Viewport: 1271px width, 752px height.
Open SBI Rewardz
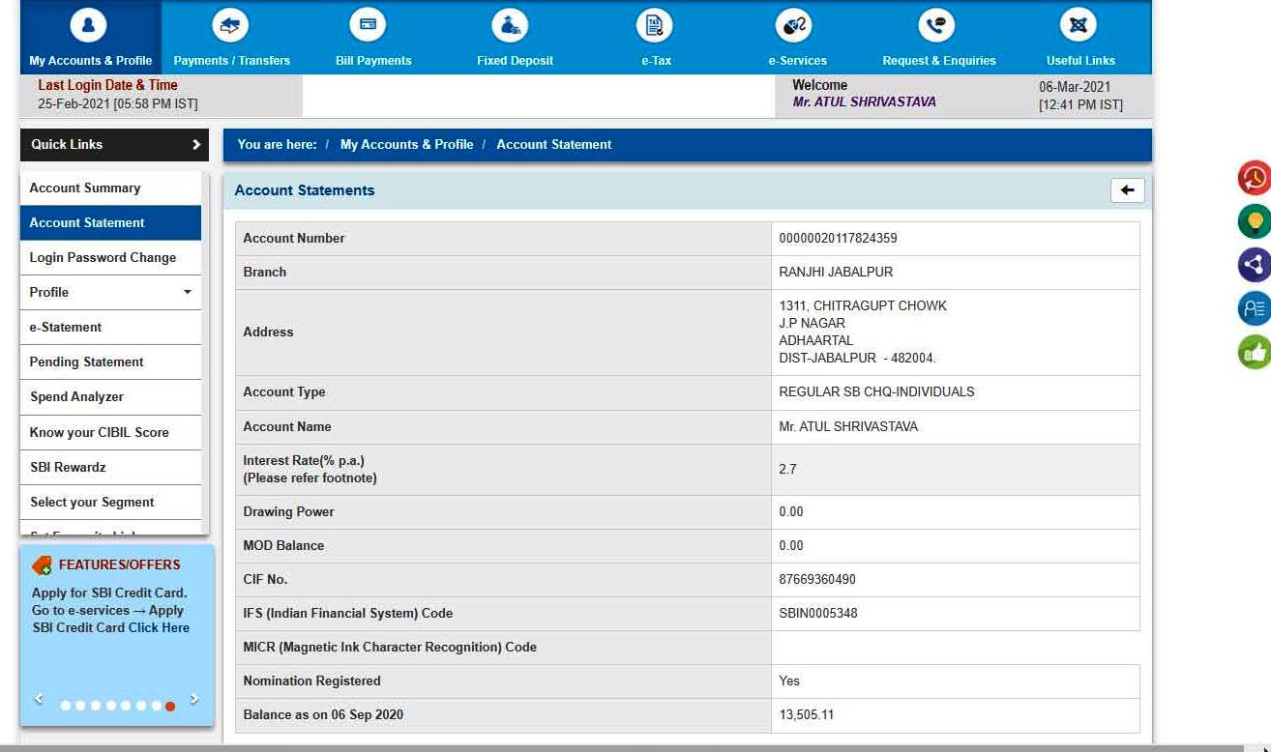pyautogui.click(x=110, y=467)
